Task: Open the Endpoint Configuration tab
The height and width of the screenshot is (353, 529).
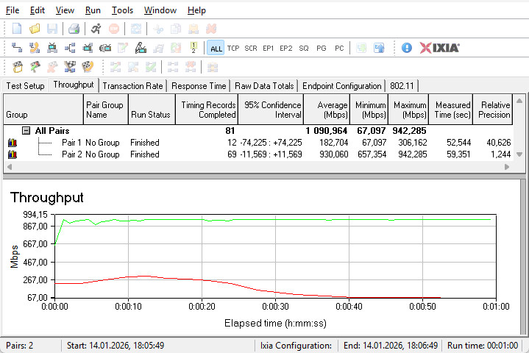Action: [342, 86]
